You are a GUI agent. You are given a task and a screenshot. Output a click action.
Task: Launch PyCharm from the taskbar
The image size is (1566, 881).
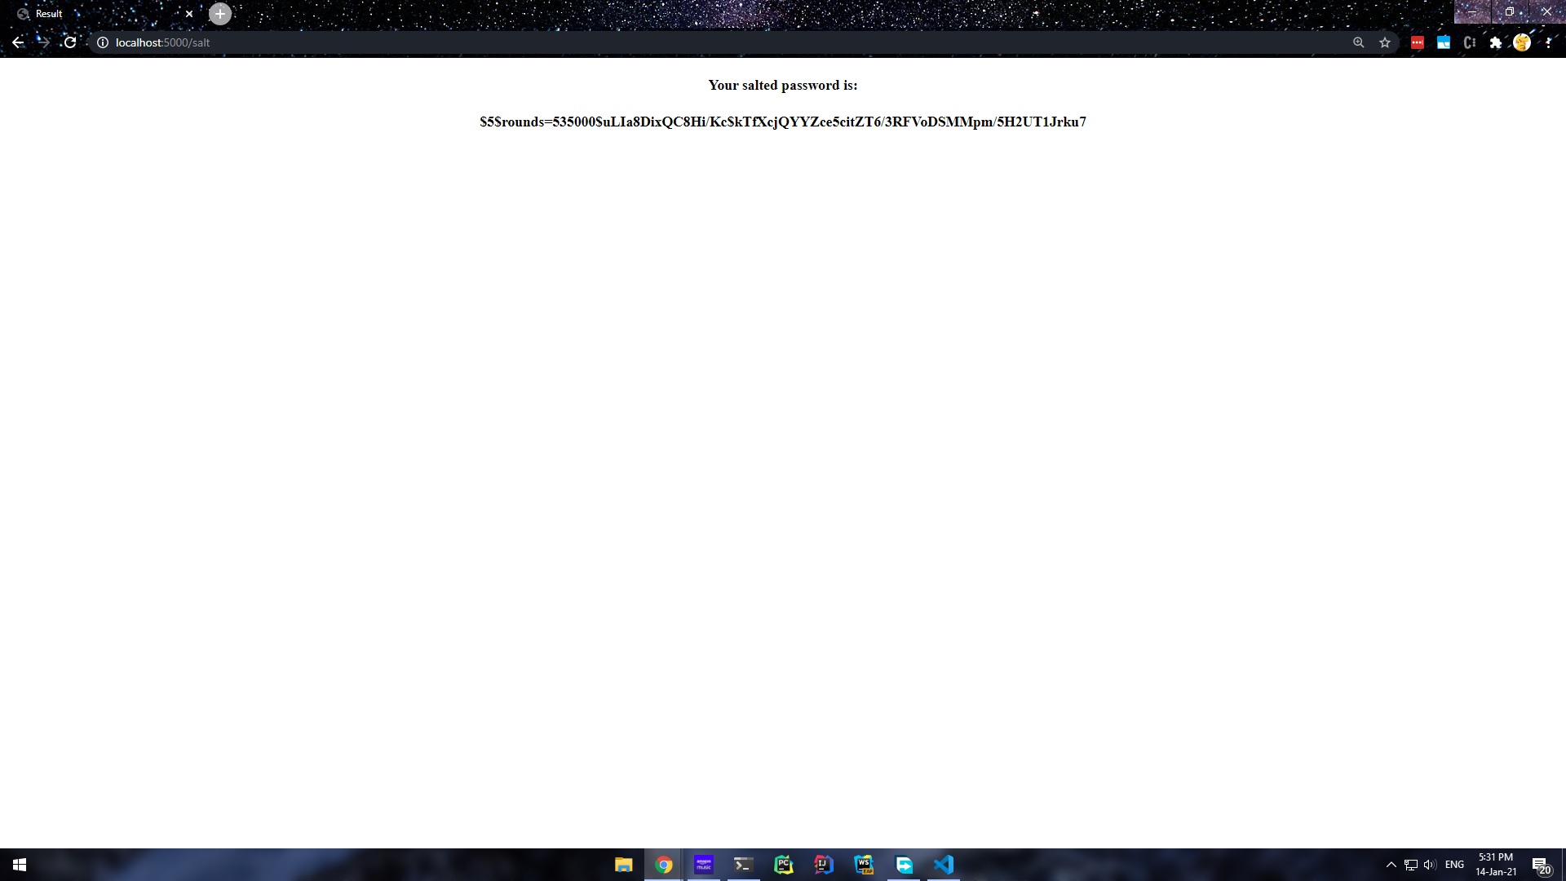point(784,865)
